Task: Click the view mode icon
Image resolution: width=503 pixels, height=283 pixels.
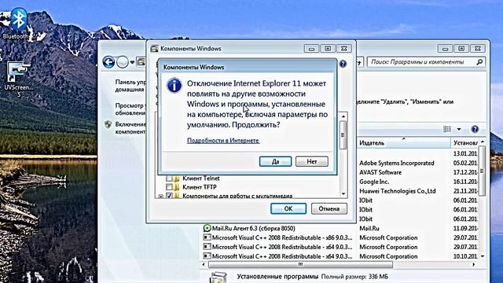Action: coord(447,129)
